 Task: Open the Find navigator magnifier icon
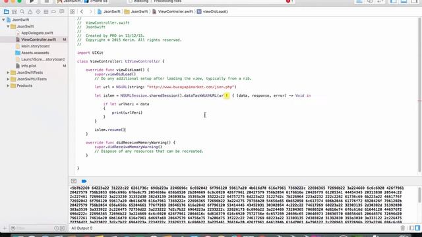[x=22, y=12]
